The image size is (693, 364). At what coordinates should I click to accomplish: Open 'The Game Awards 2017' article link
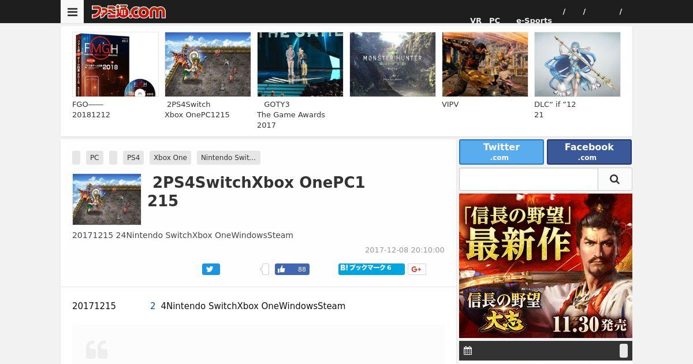(291, 115)
